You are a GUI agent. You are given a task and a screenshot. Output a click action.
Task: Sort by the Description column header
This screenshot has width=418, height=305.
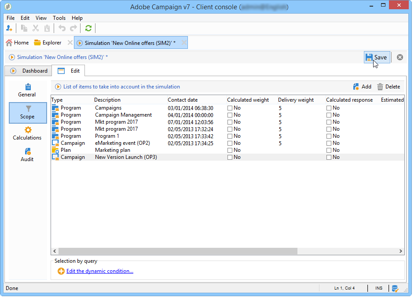coord(130,100)
